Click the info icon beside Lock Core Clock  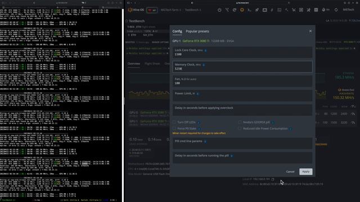click(205, 50)
